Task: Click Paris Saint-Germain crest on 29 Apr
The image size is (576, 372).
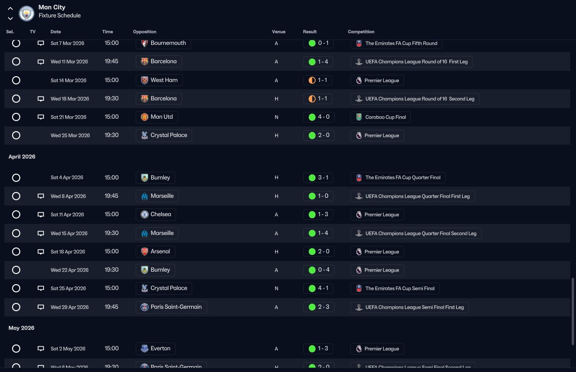Action: coord(145,307)
